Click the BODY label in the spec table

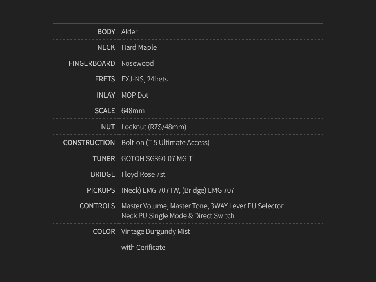[x=106, y=32]
